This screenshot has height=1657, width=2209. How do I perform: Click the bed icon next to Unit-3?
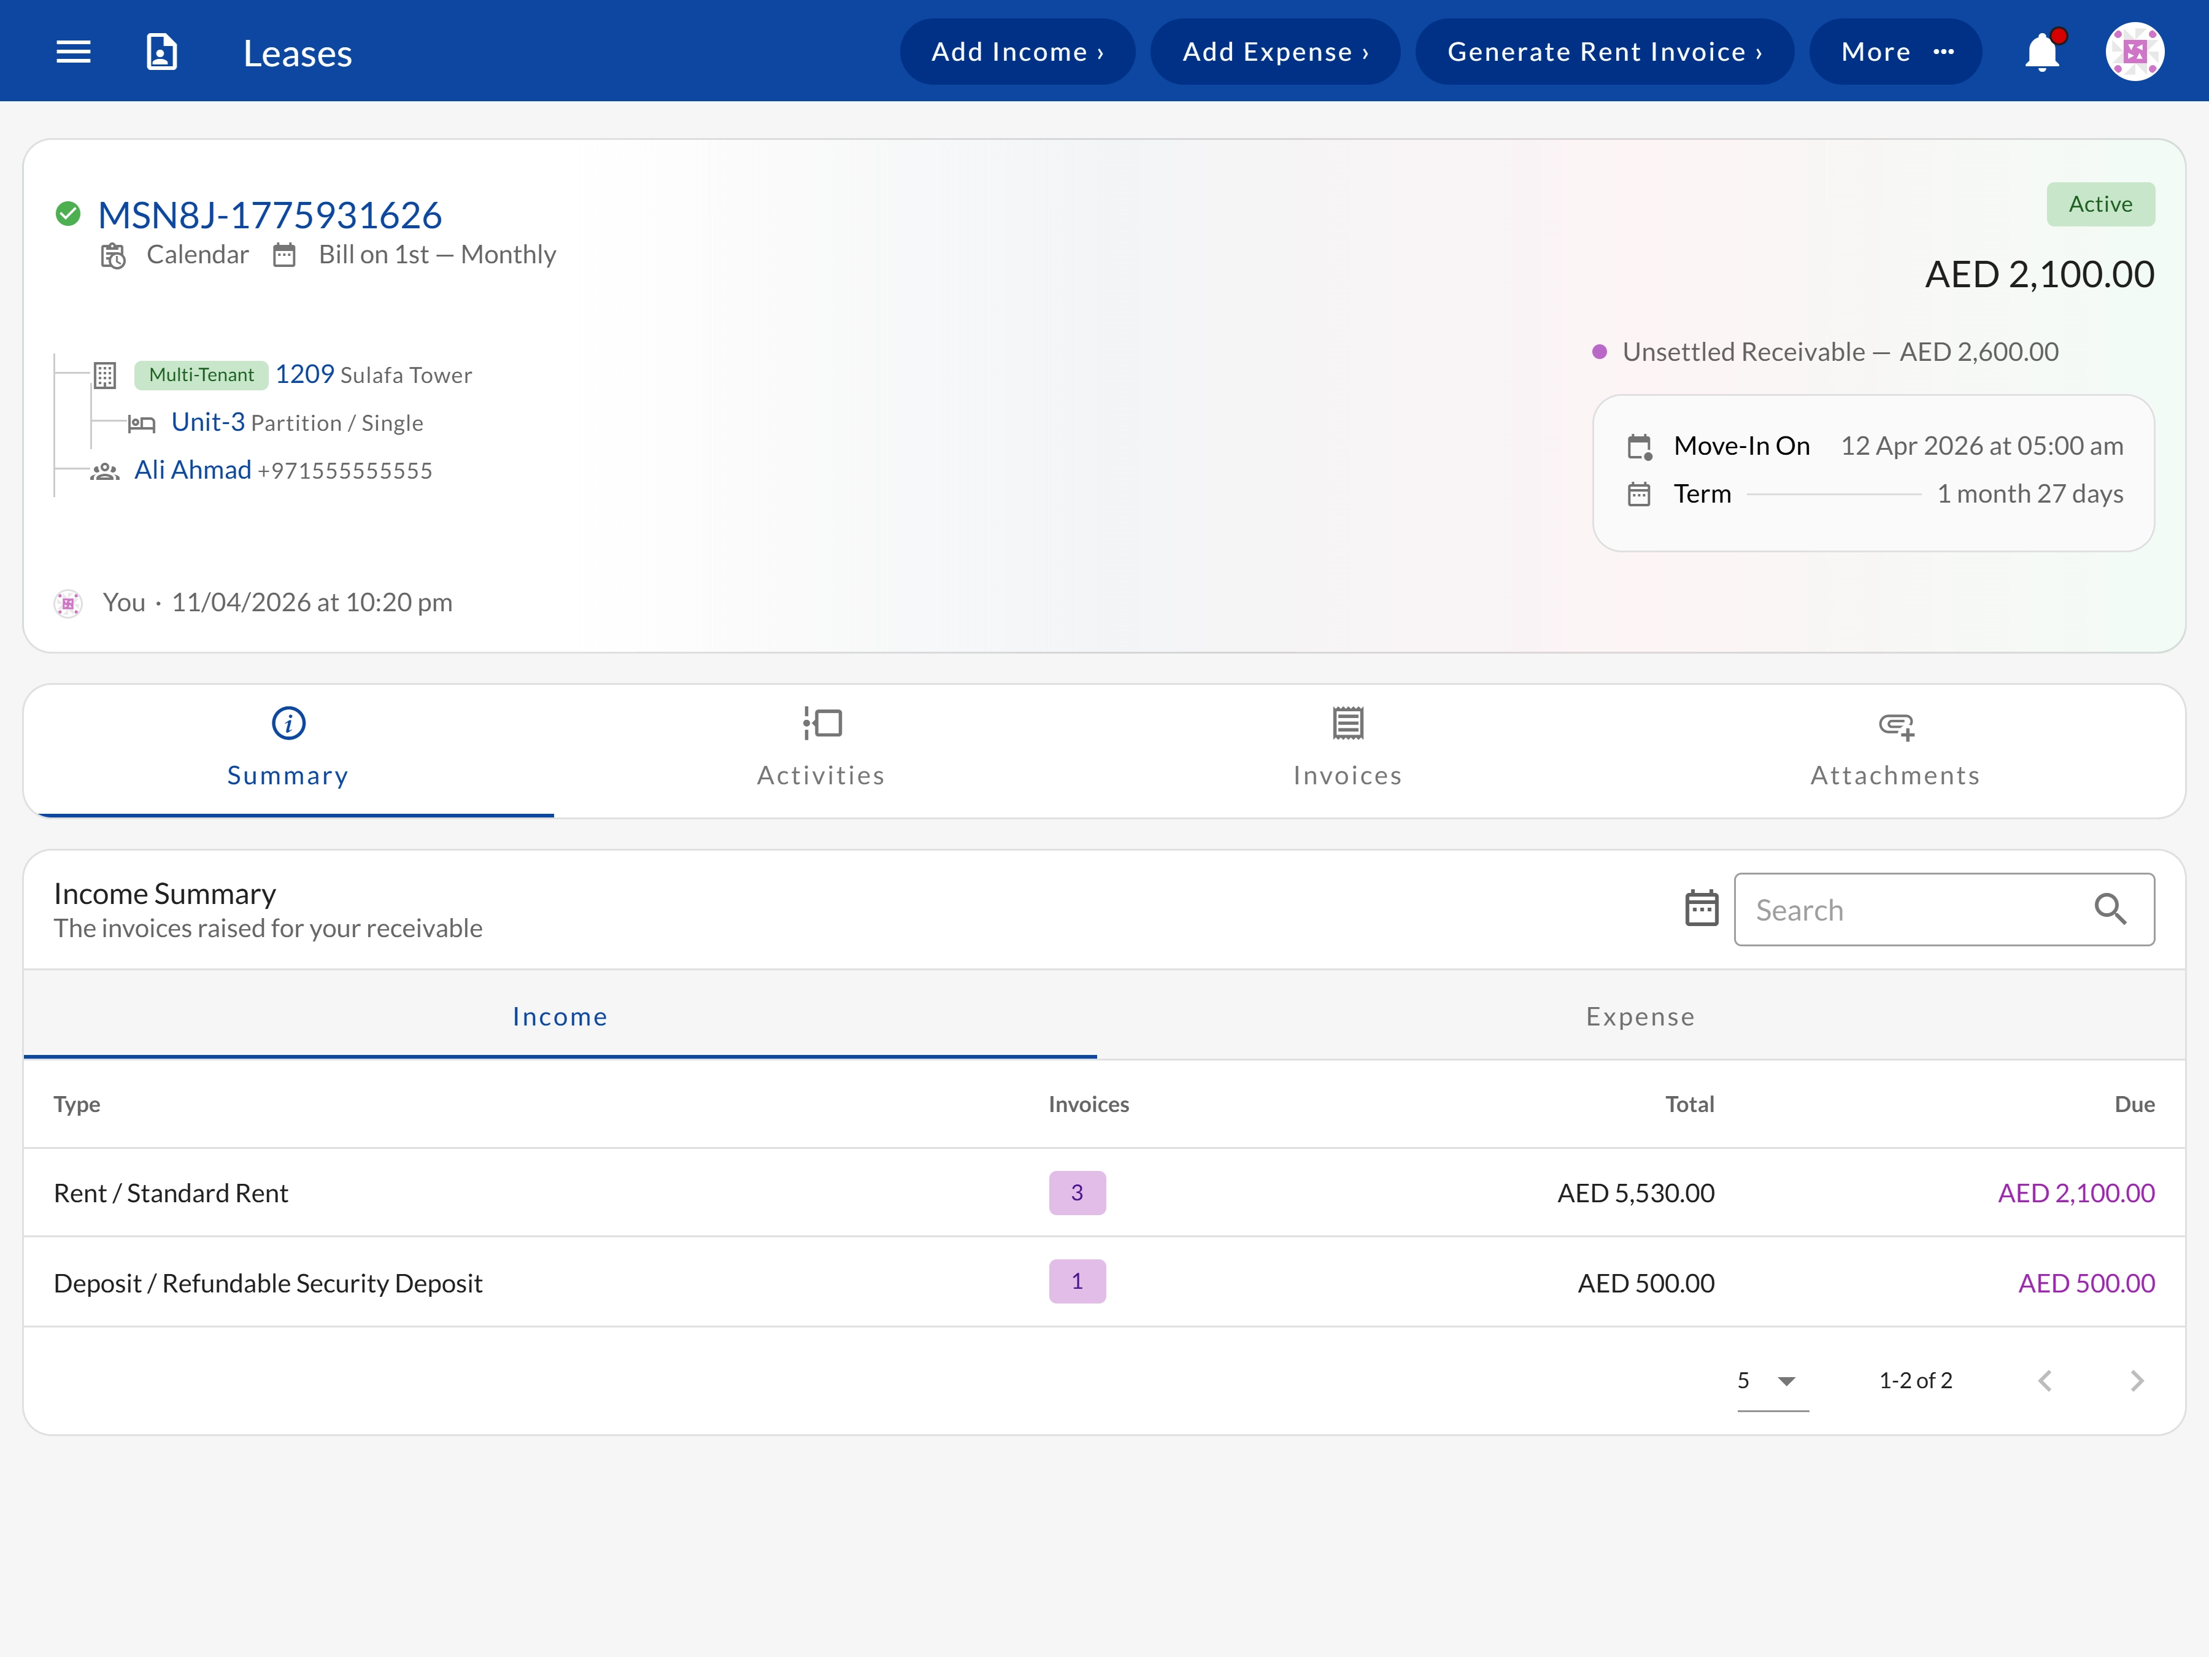point(142,423)
